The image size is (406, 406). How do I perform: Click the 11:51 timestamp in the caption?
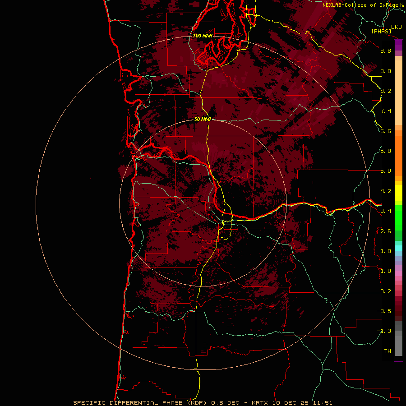(323, 403)
